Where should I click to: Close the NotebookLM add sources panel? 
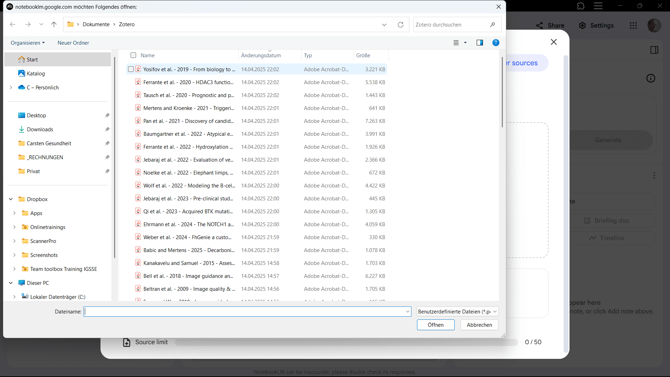[x=554, y=42]
